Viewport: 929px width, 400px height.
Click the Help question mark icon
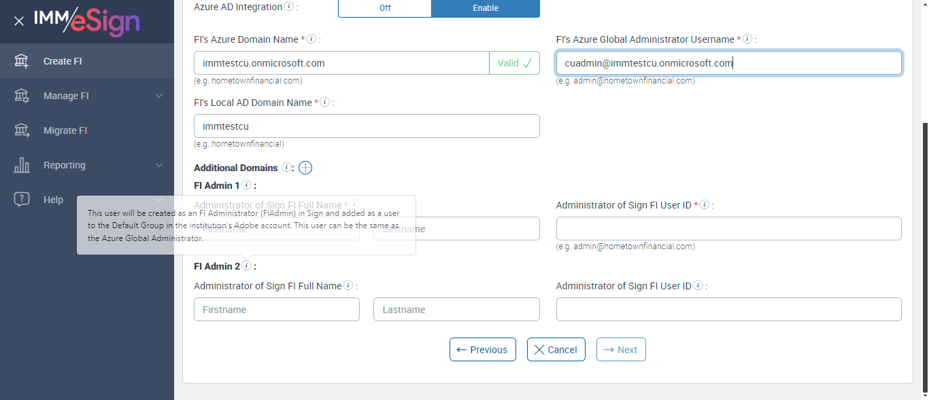[22, 200]
